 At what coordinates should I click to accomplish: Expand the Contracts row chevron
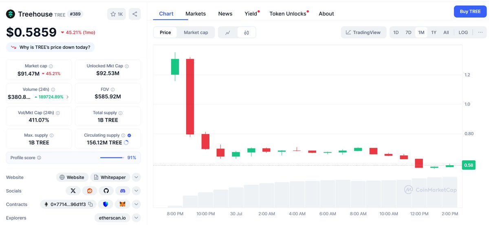136,204
